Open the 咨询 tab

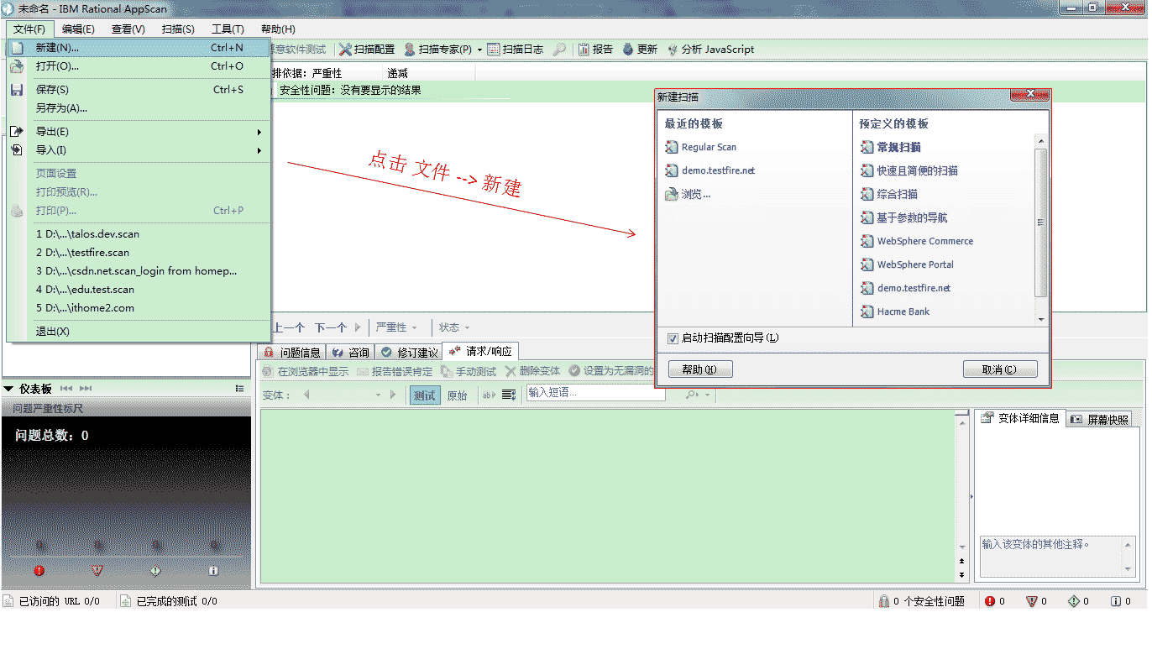click(351, 351)
